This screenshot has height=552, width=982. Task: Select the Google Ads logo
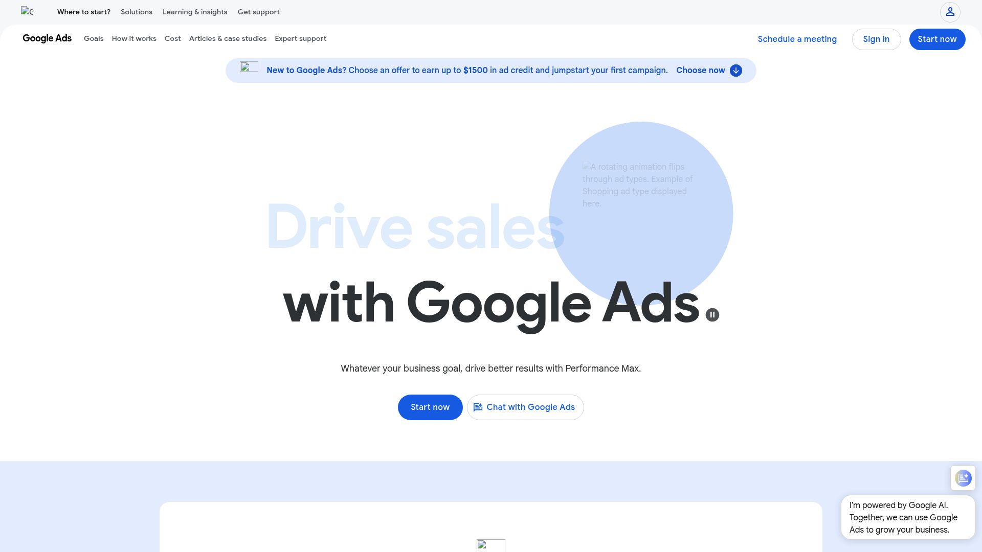[47, 38]
